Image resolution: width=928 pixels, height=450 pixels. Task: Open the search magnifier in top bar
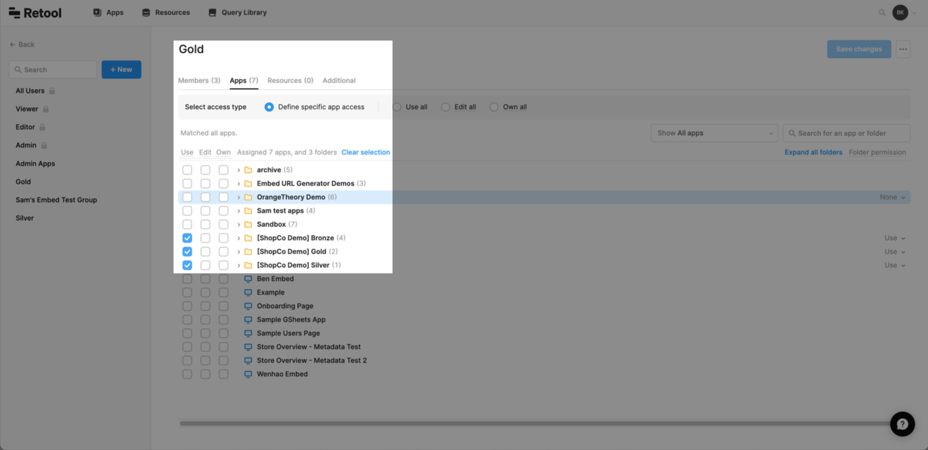pos(882,12)
